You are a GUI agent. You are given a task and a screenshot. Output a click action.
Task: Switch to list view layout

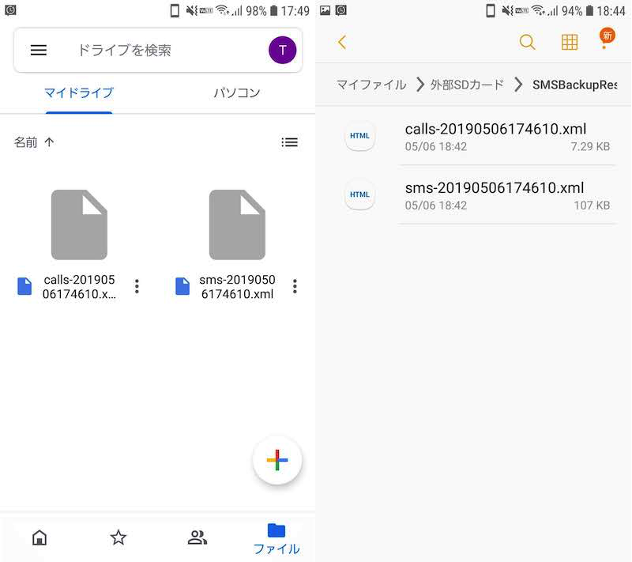(290, 142)
